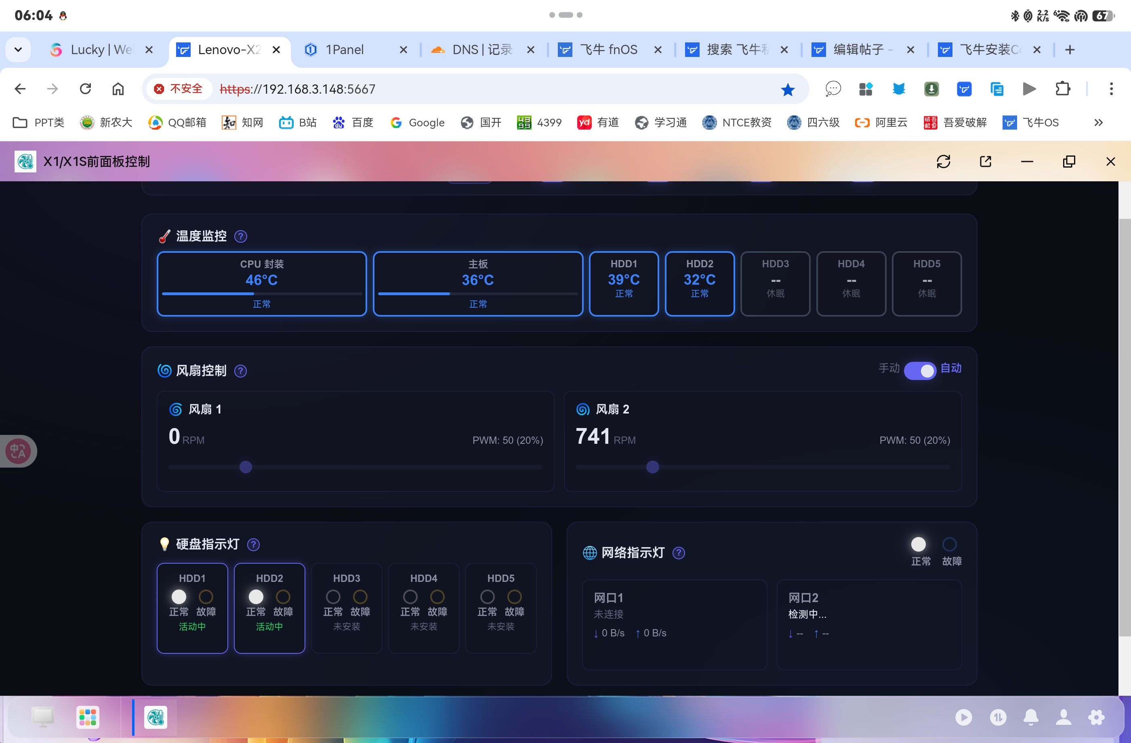Image resolution: width=1131 pixels, height=743 pixels.
Task: Toggle fan control manual/auto switch
Action: (920, 371)
